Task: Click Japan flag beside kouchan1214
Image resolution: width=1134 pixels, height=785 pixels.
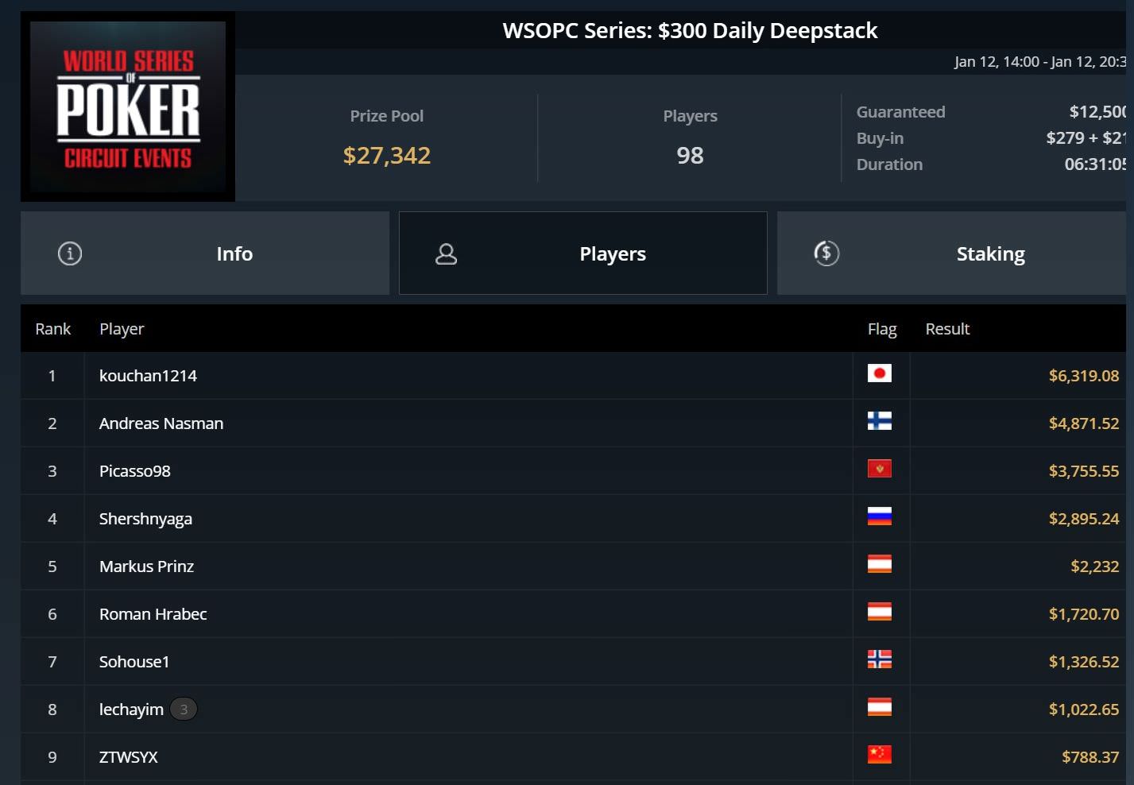Action: (x=880, y=373)
